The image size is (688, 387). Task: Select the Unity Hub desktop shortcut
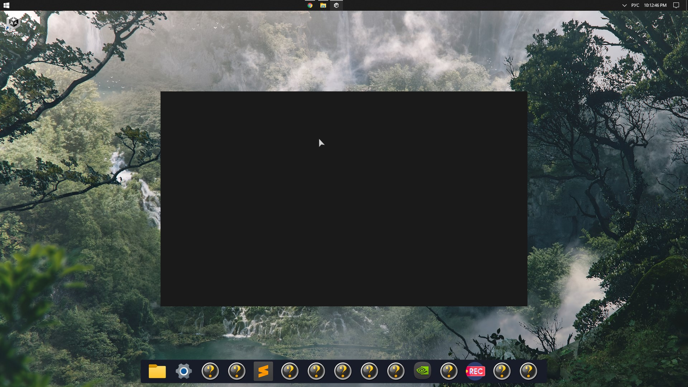click(14, 26)
